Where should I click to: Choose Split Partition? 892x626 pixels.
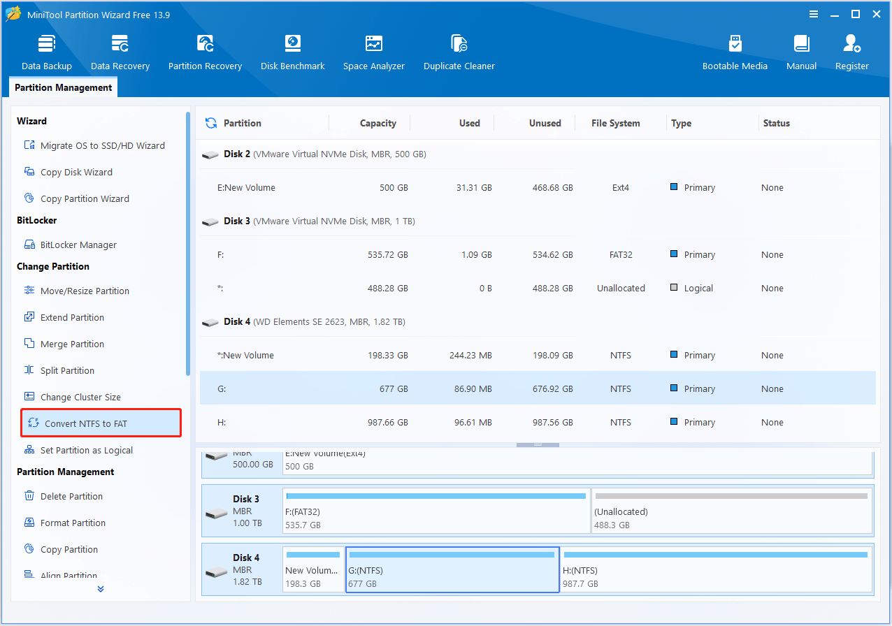(x=59, y=370)
